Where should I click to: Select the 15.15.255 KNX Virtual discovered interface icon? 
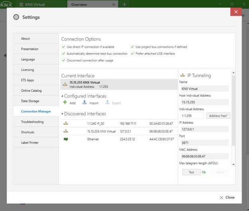pyautogui.click(x=65, y=131)
